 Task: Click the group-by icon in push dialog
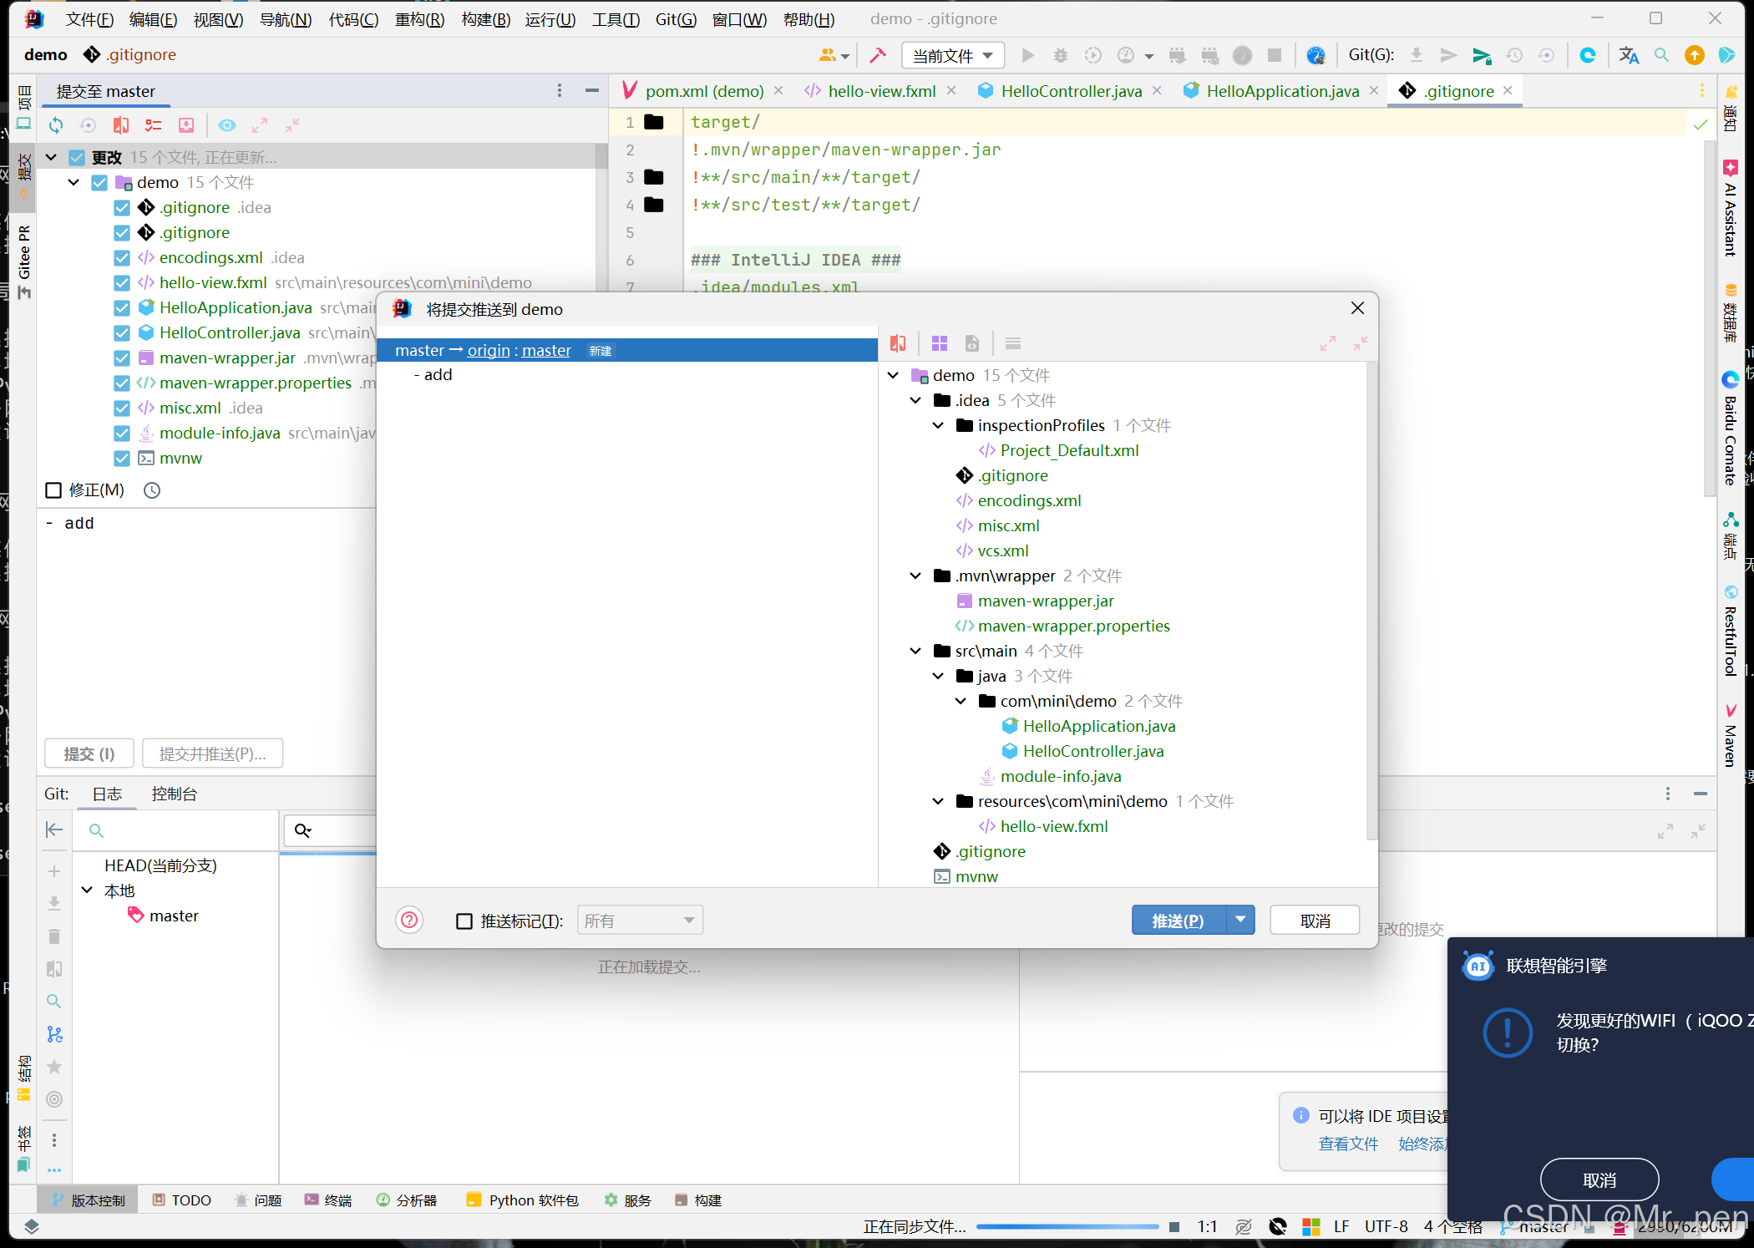click(940, 343)
